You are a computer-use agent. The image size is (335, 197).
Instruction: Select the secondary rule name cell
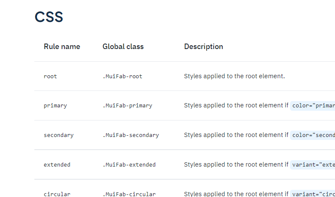pos(59,135)
